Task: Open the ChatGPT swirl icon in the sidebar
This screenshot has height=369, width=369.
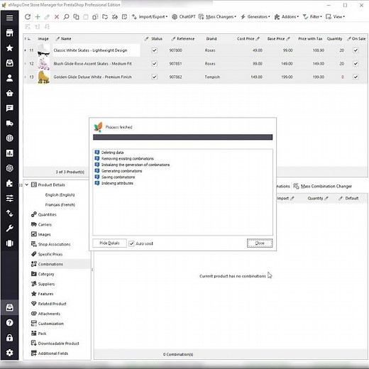Action: pyautogui.click(x=10, y=168)
